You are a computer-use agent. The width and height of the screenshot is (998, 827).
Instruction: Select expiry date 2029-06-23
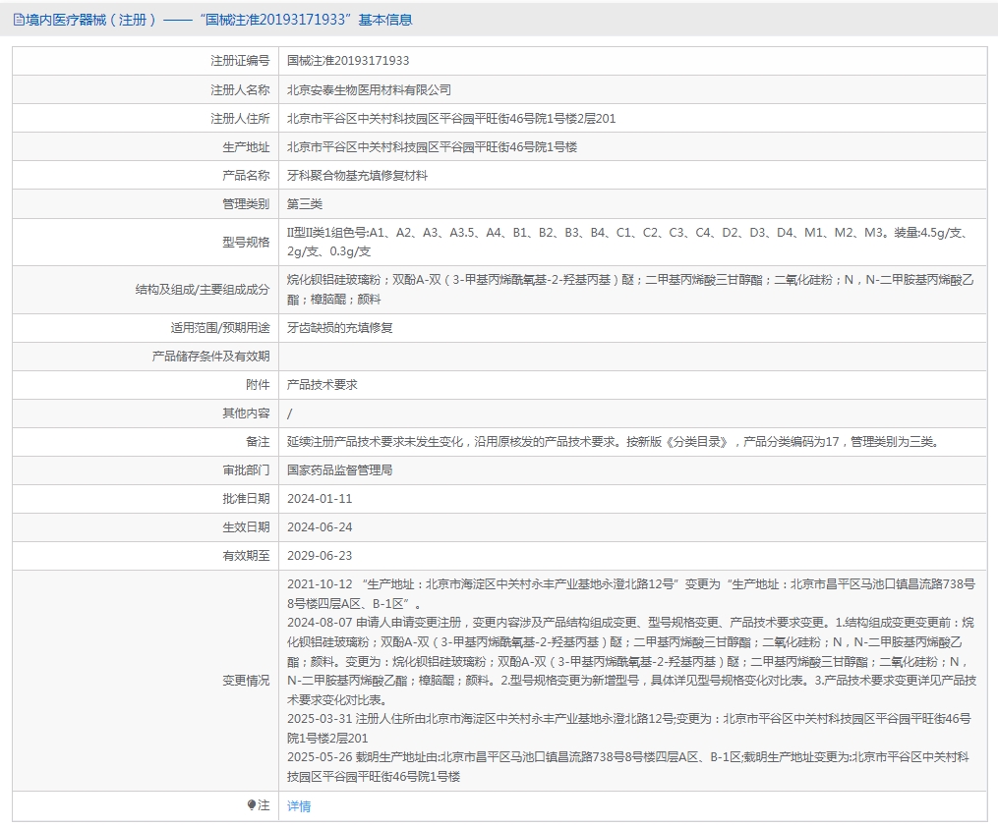(x=320, y=556)
